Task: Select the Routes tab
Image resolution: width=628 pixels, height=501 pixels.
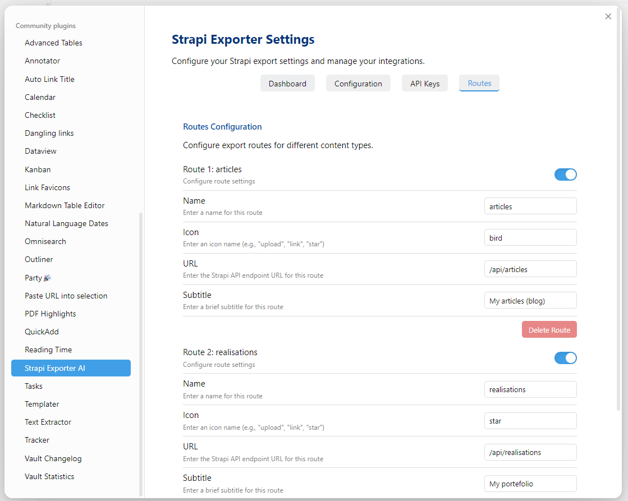Action: (479, 83)
